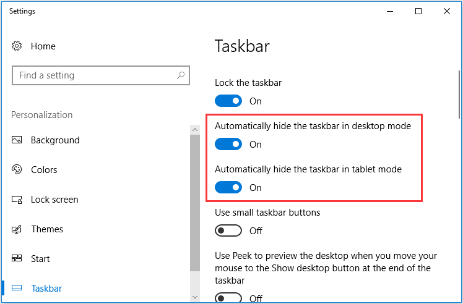Screen dimensions: 463x304
Task: Click the Themes brush icon
Action: (x=17, y=229)
